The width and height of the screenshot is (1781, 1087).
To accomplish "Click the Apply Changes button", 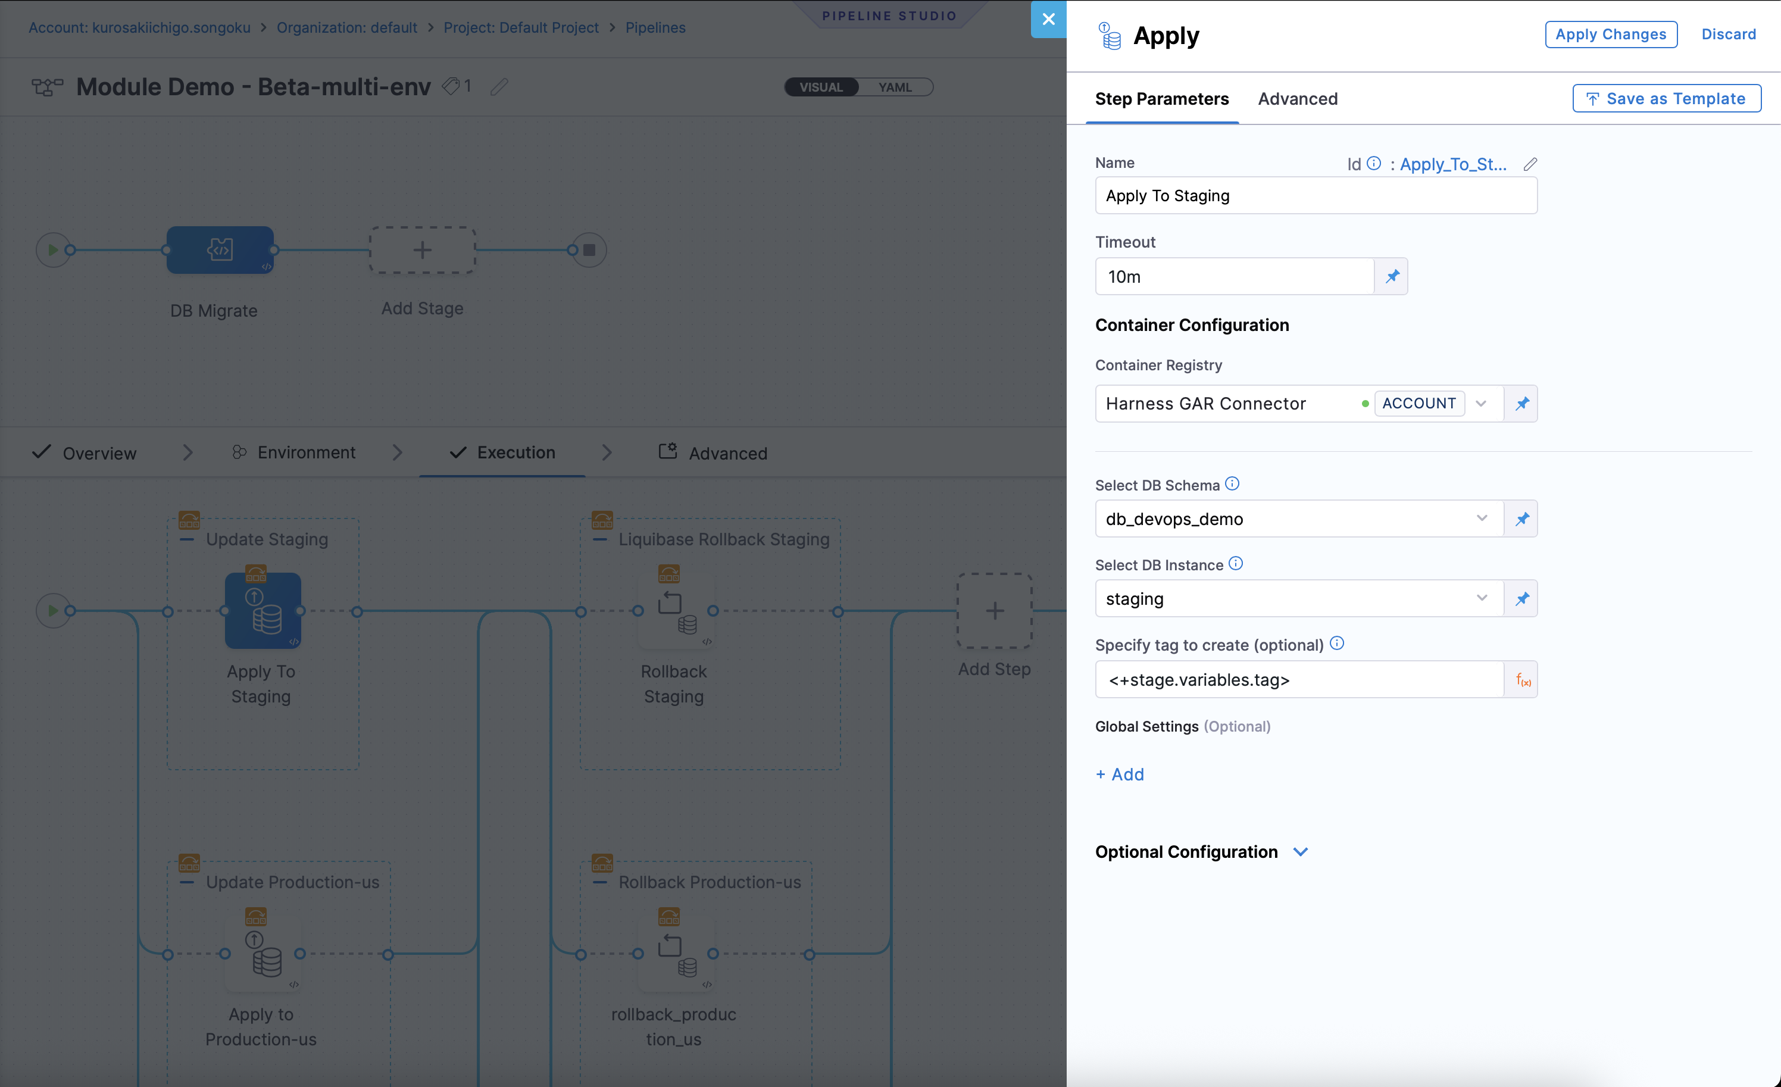I will (1611, 34).
